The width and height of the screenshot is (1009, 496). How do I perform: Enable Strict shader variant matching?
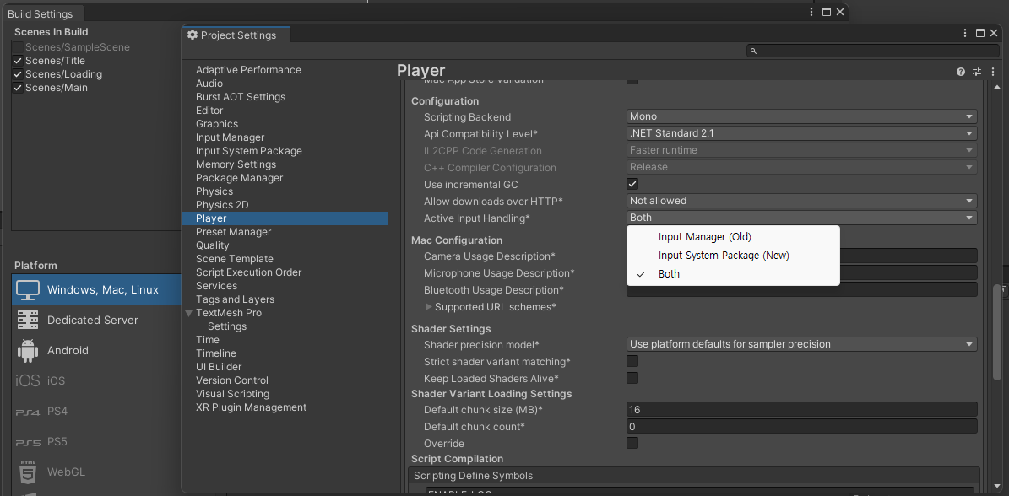point(632,361)
